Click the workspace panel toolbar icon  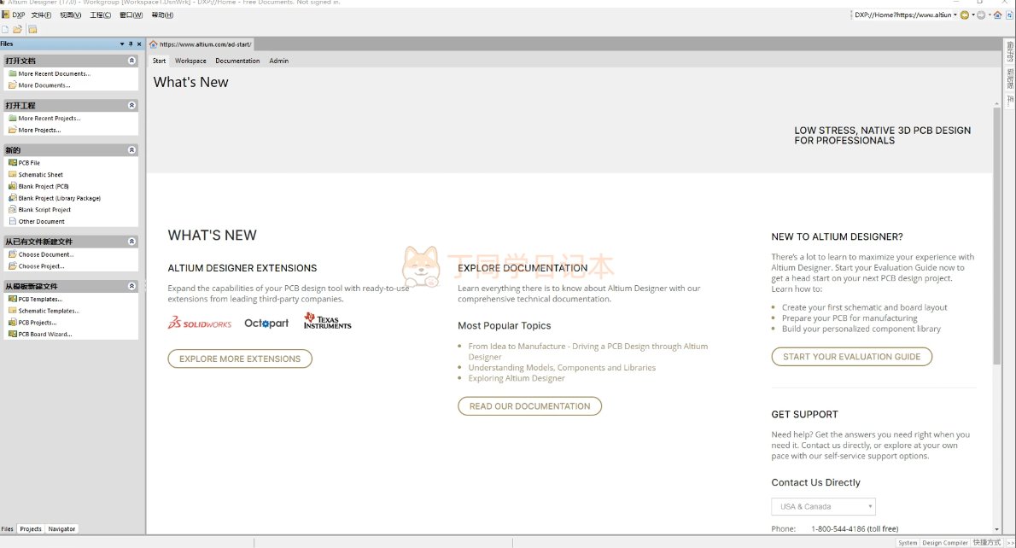pos(32,29)
